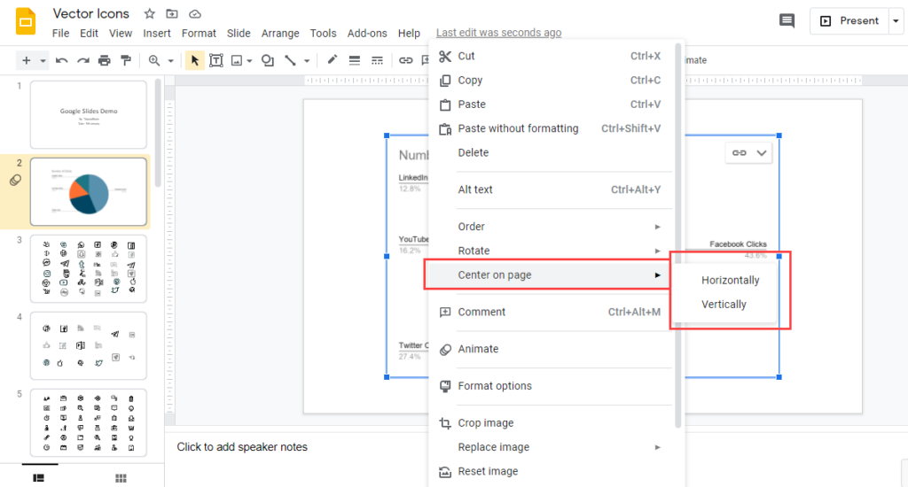Open the insert image dropdown arrow

(x=249, y=61)
